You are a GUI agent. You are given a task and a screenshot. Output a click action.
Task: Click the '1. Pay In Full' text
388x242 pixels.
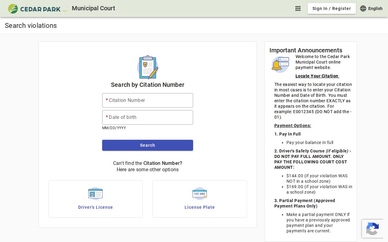tap(287, 134)
